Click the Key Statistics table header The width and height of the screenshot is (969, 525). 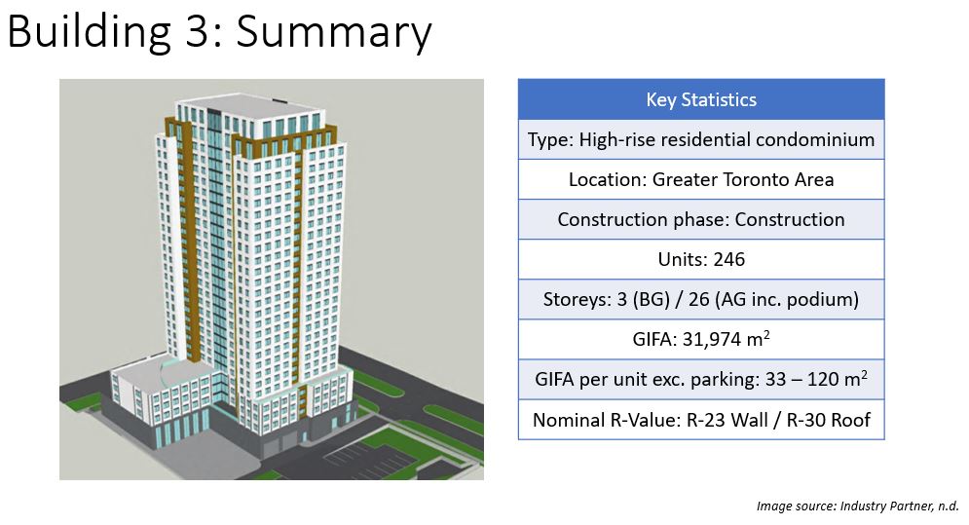click(x=701, y=99)
